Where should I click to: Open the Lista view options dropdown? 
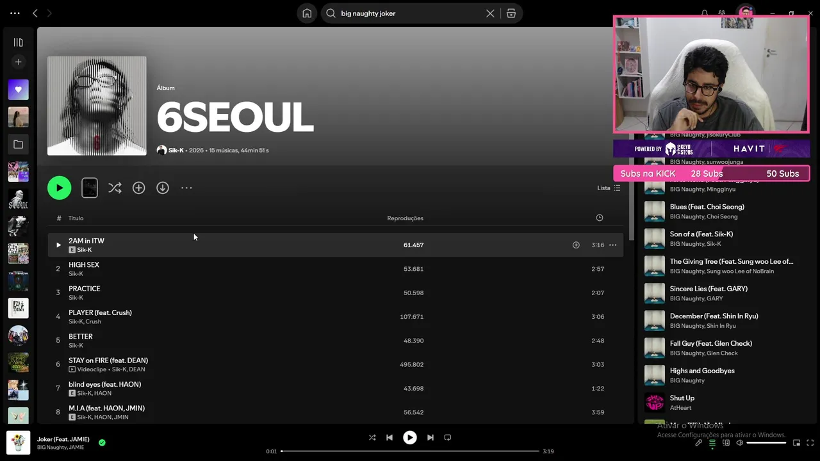pyautogui.click(x=609, y=188)
